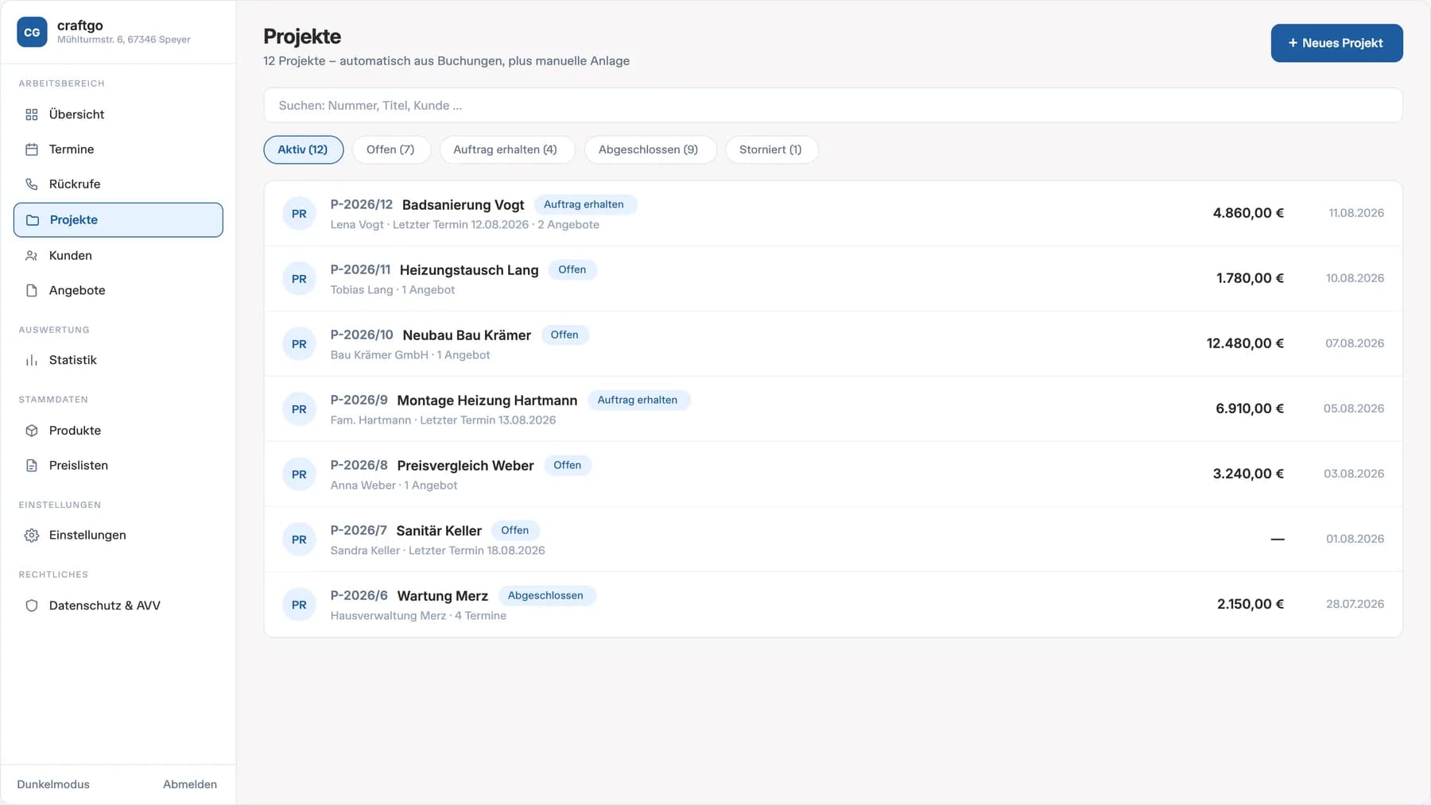Click project number P-2026/8

pyautogui.click(x=359, y=466)
